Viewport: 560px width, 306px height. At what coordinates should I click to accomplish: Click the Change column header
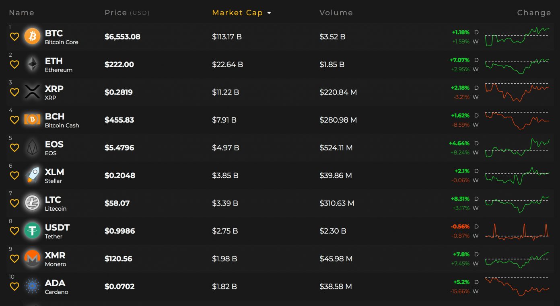coord(534,13)
